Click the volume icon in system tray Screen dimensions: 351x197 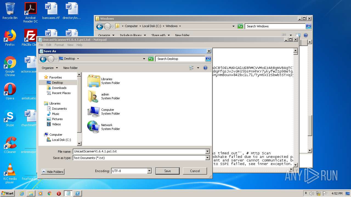click(x=312, y=193)
